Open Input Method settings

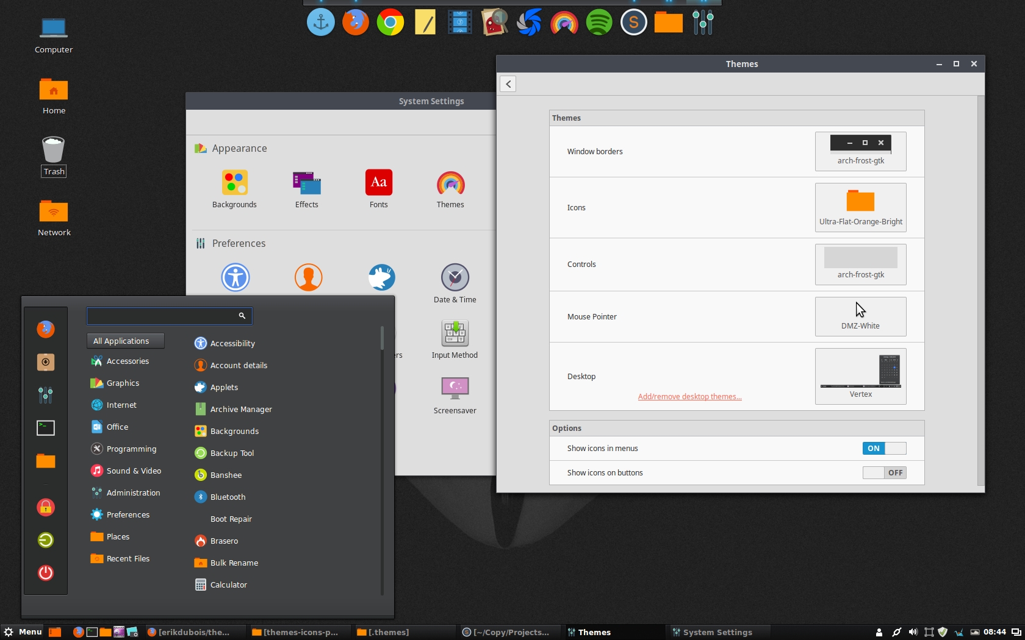455,340
